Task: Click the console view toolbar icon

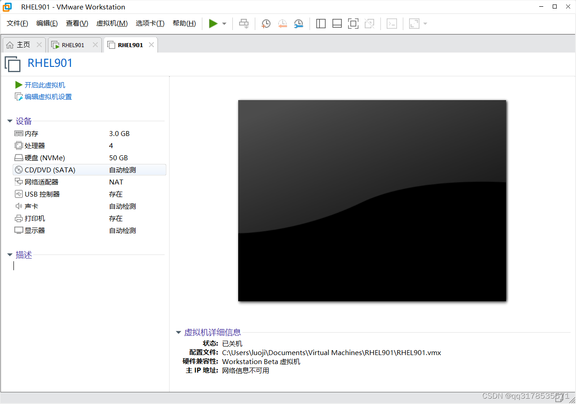Action: point(392,24)
